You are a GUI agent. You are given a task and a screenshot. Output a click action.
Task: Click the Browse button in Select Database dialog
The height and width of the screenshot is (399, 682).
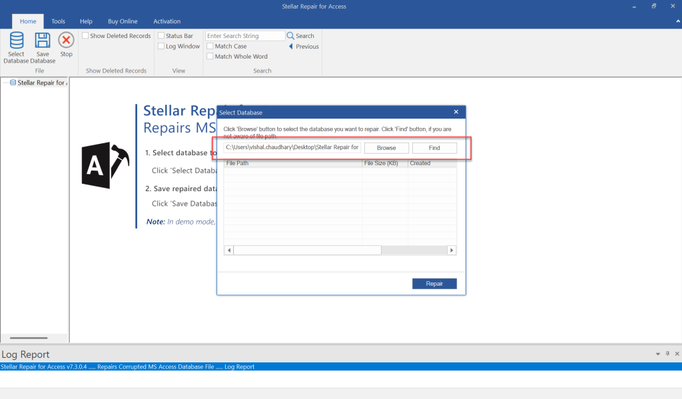(386, 147)
